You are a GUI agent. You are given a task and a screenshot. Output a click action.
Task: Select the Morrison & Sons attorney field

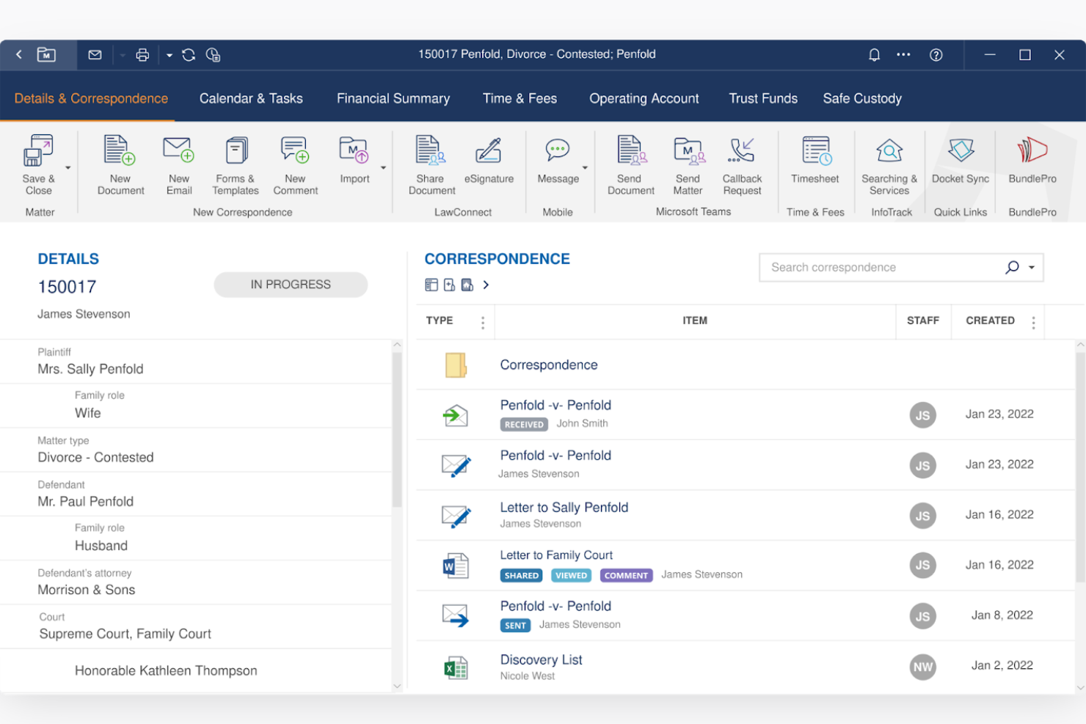[196, 582]
